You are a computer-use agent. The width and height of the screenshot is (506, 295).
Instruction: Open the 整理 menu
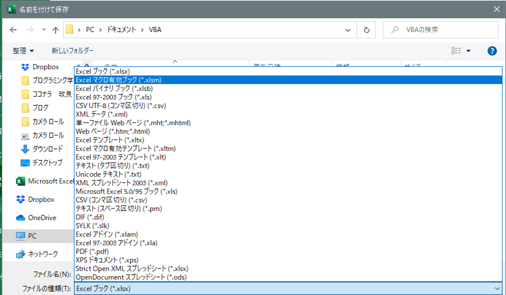[23, 51]
